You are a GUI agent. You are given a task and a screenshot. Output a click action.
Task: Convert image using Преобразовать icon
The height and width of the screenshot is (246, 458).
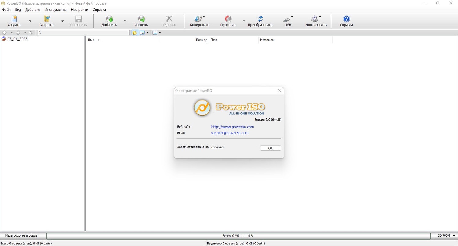coord(260,21)
